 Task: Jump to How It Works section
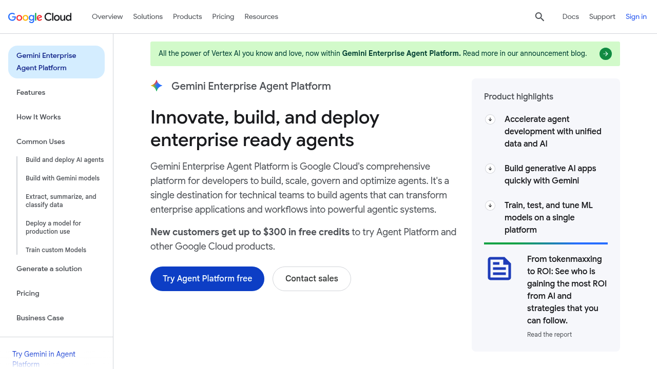tap(38, 117)
